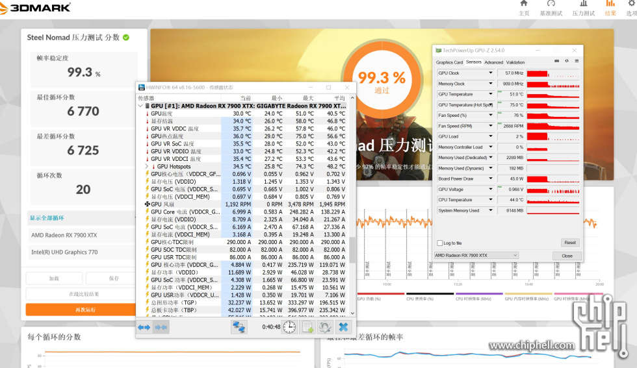Open the Fan Speed (RPM) sensor dropdown
637x368 pixels.
click(x=490, y=126)
